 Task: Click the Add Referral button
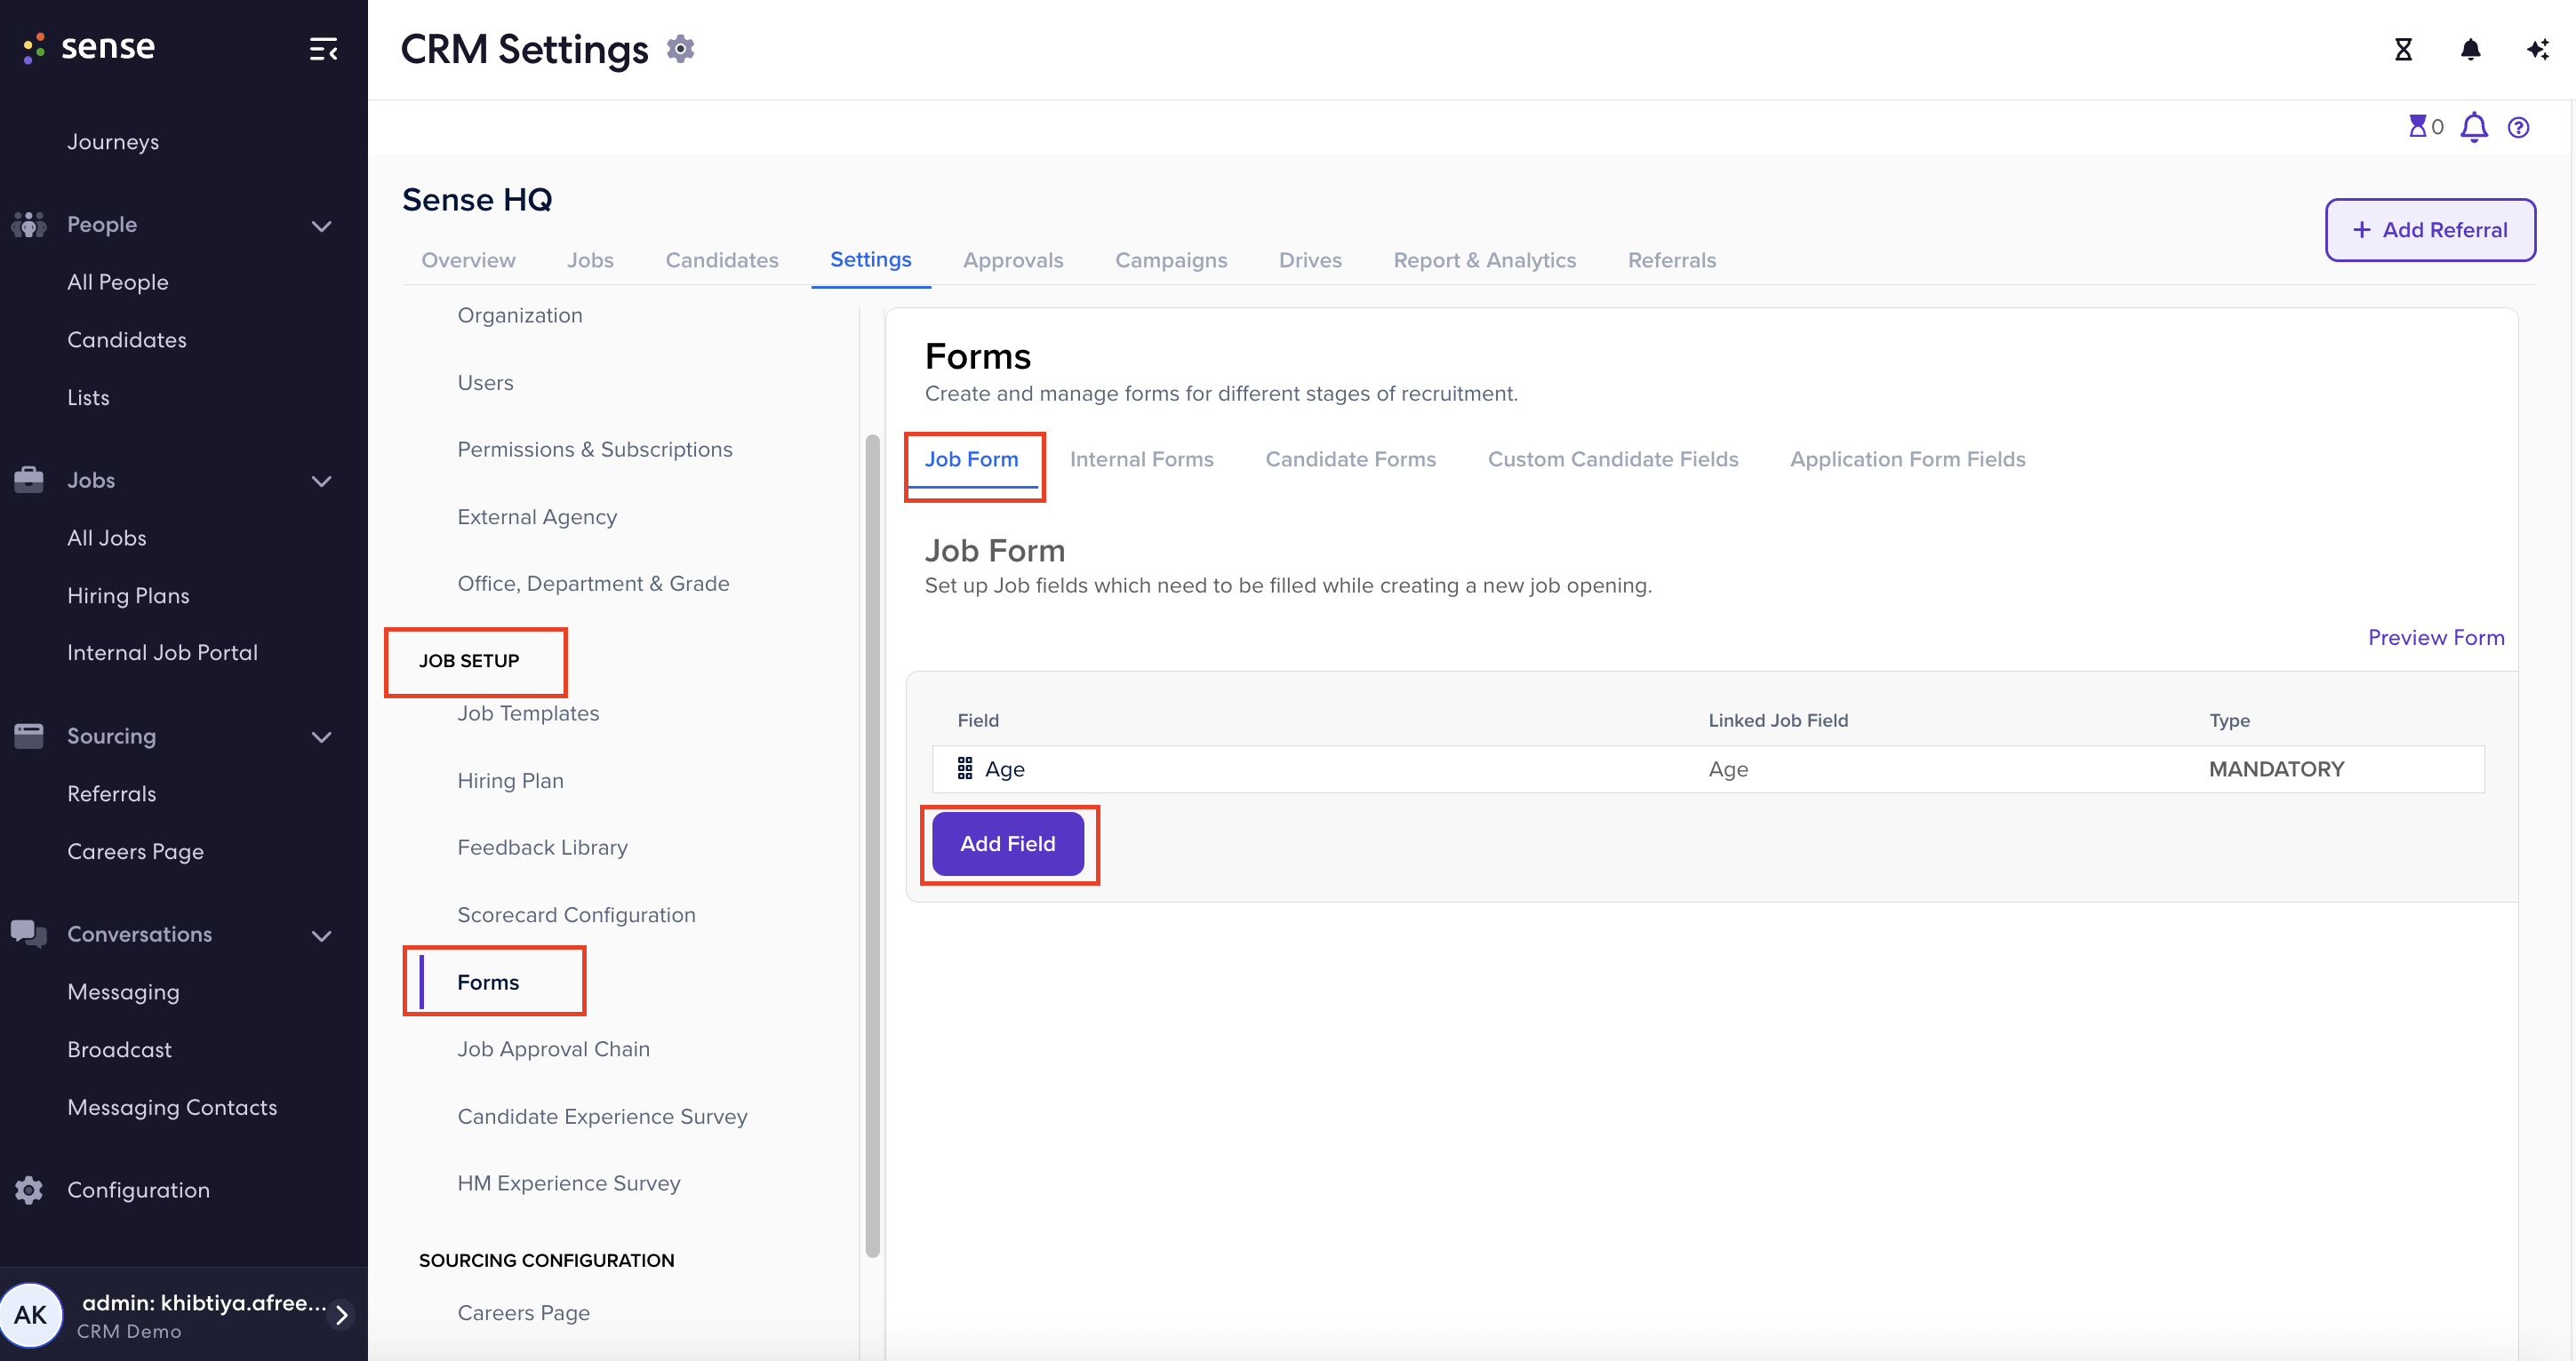click(2429, 230)
